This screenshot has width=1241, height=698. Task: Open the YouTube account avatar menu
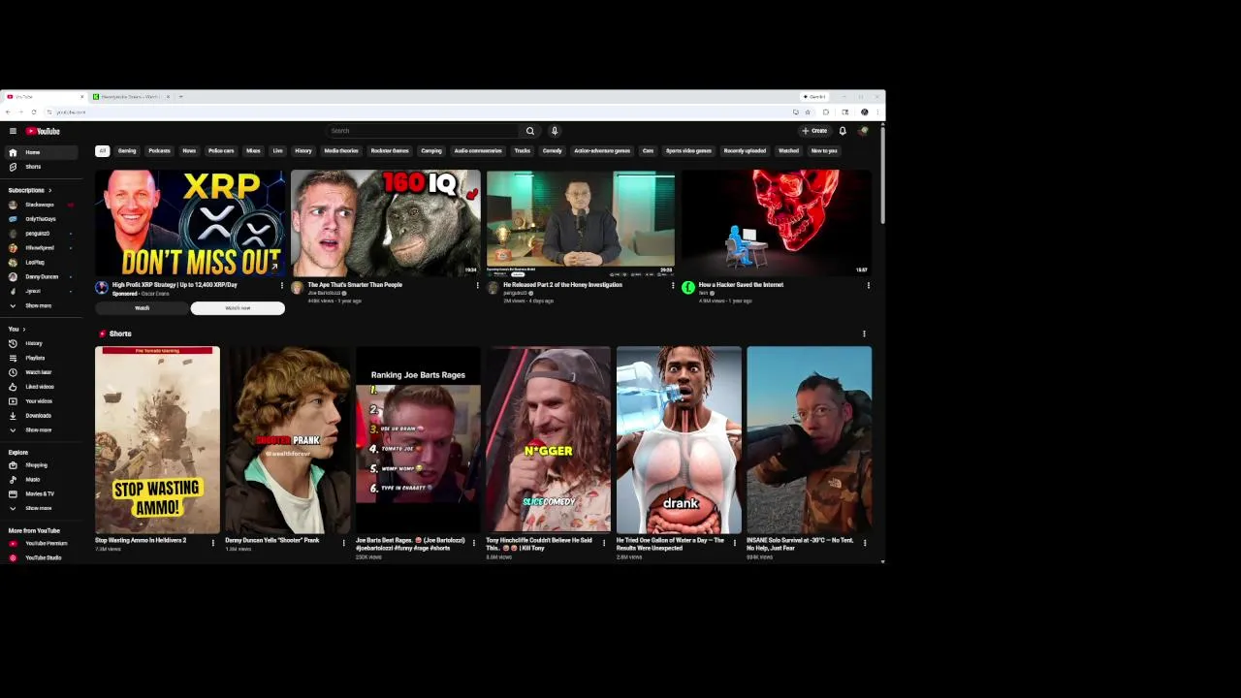click(863, 131)
